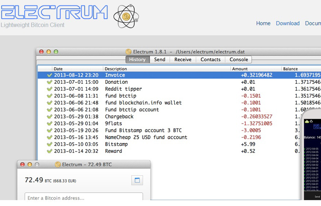Click the Electrum atom Bitcoin logo
The height and width of the screenshot is (206, 321).
(126, 16)
